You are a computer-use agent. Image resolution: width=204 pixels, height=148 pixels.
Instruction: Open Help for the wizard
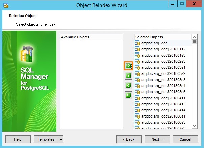point(18,139)
